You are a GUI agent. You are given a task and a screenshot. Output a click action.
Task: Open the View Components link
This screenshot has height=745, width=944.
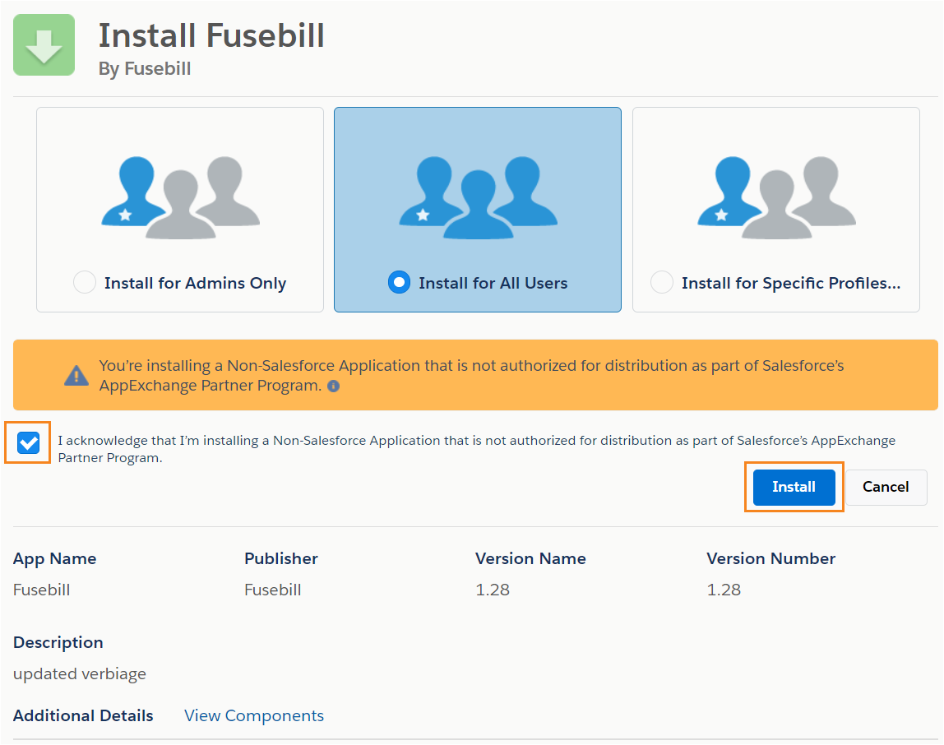coord(254,715)
